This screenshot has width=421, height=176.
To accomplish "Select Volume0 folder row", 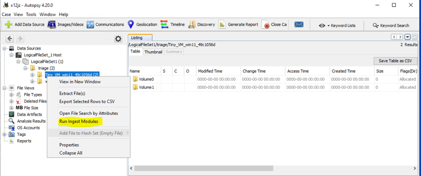I will [x=273, y=80].
